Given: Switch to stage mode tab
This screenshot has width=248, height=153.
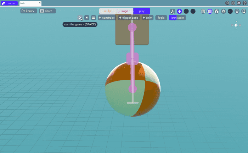Looking at the screenshot, I should click(125, 11).
